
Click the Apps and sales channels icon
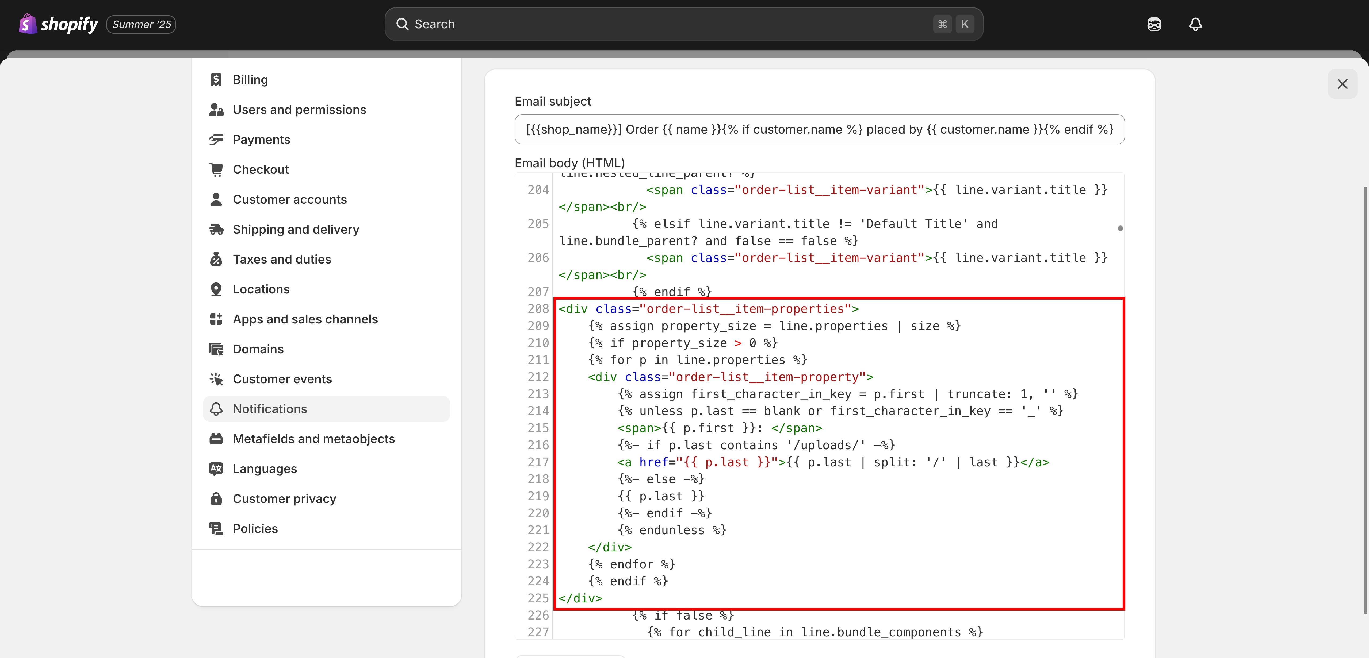point(216,319)
